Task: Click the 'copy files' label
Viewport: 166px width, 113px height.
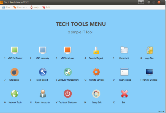Action: pyautogui.click(x=149, y=58)
